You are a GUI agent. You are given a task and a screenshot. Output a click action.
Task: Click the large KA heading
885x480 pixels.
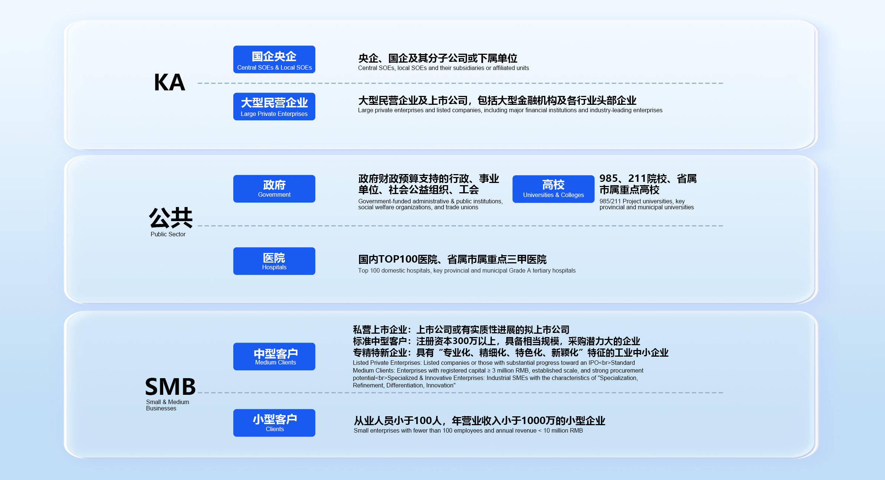pos(170,82)
